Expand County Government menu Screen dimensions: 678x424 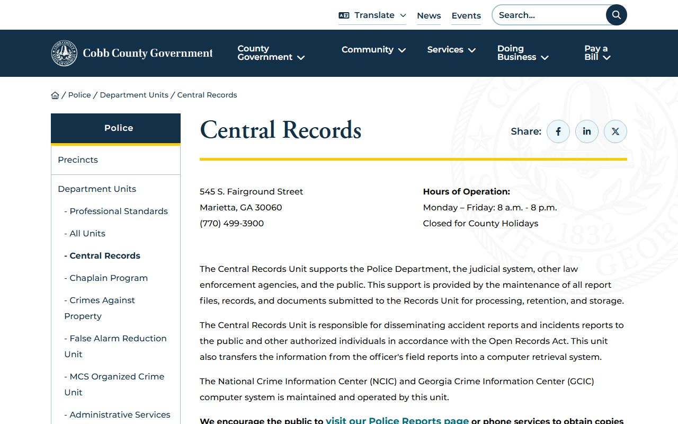point(271,53)
